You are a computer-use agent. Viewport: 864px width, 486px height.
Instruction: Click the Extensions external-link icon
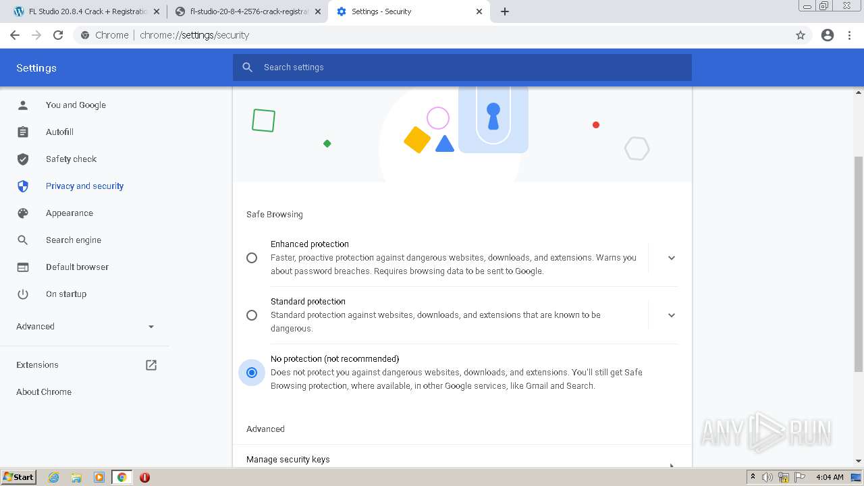[151, 365]
